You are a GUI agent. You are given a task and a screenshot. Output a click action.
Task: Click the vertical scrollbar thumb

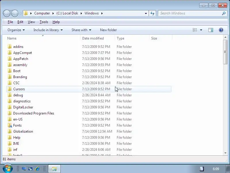pyautogui.click(x=225, y=52)
